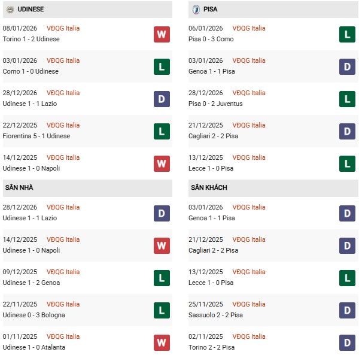Click the L badge for Udinese 0-3 Bologna
Screen dimensions: 359x355
[162, 310]
